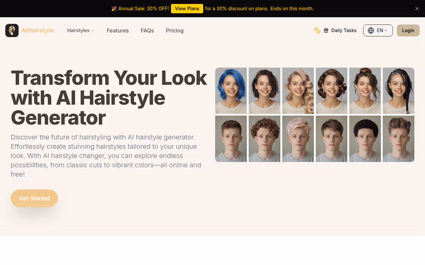Go to FAQs in the navigation
The height and width of the screenshot is (265, 425).
(x=147, y=30)
